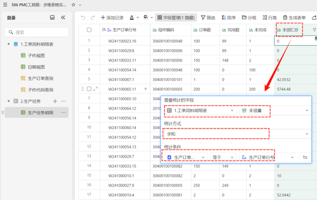This screenshot has height=200, width=317.
Task: Select the 5744.48 cell
Action: coord(296,89)
